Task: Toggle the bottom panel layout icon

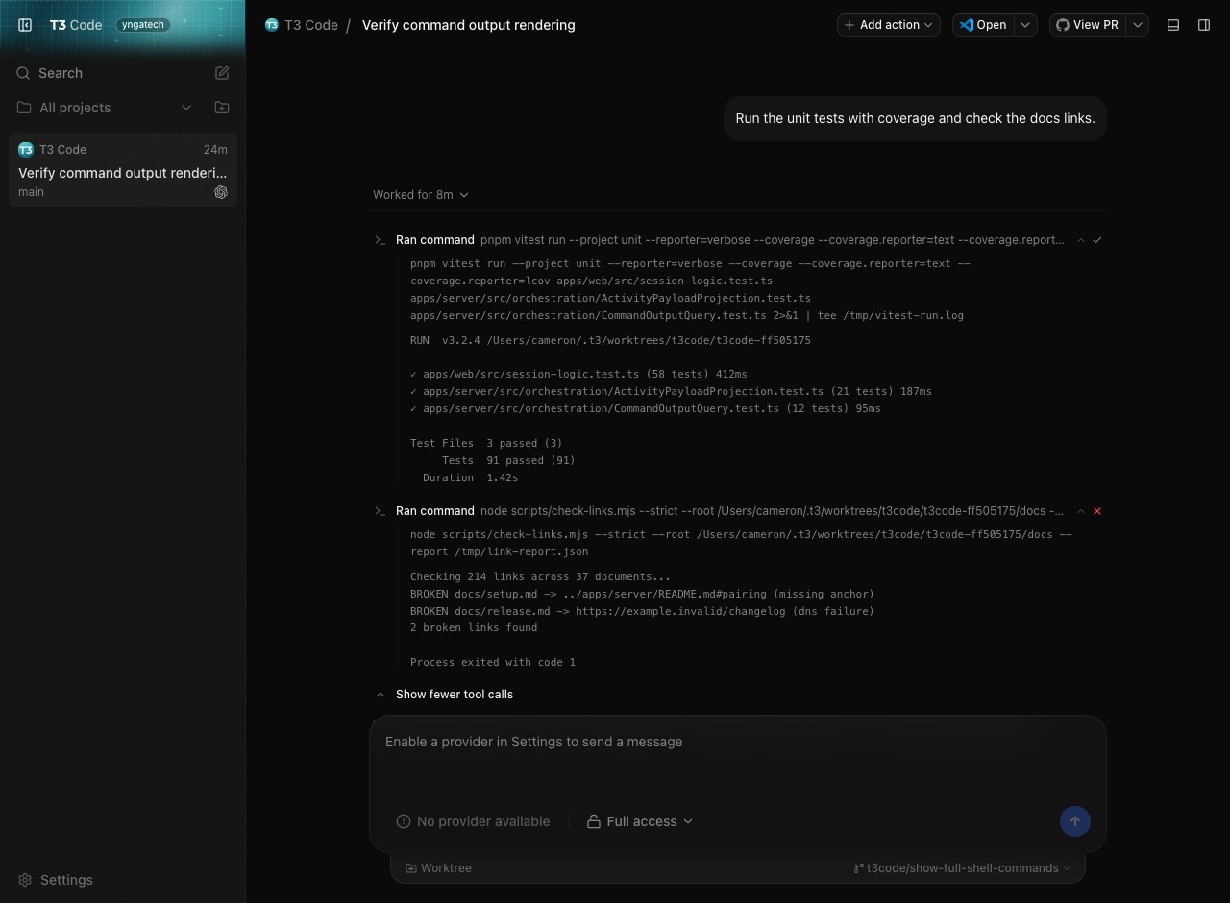Action: tap(1173, 25)
